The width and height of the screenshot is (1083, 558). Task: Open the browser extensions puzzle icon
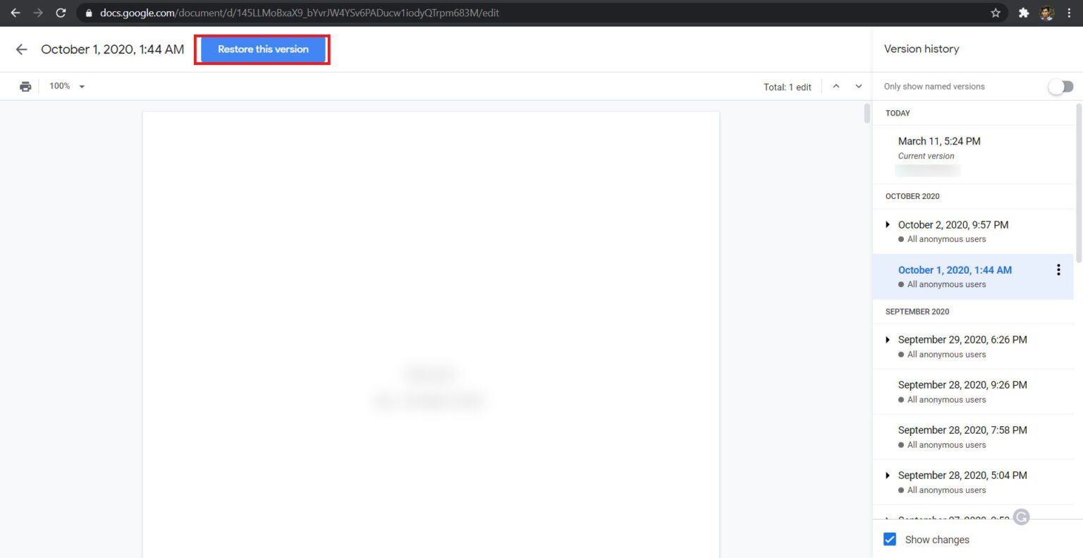[x=1023, y=13]
